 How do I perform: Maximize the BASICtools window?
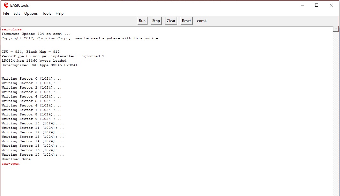(x=317, y=5)
